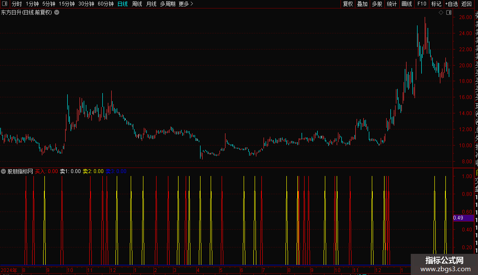
Task: Open the 统计 statistics button
Action: point(392,4)
